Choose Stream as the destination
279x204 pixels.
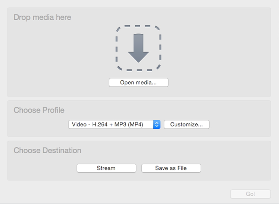[x=106, y=168]
